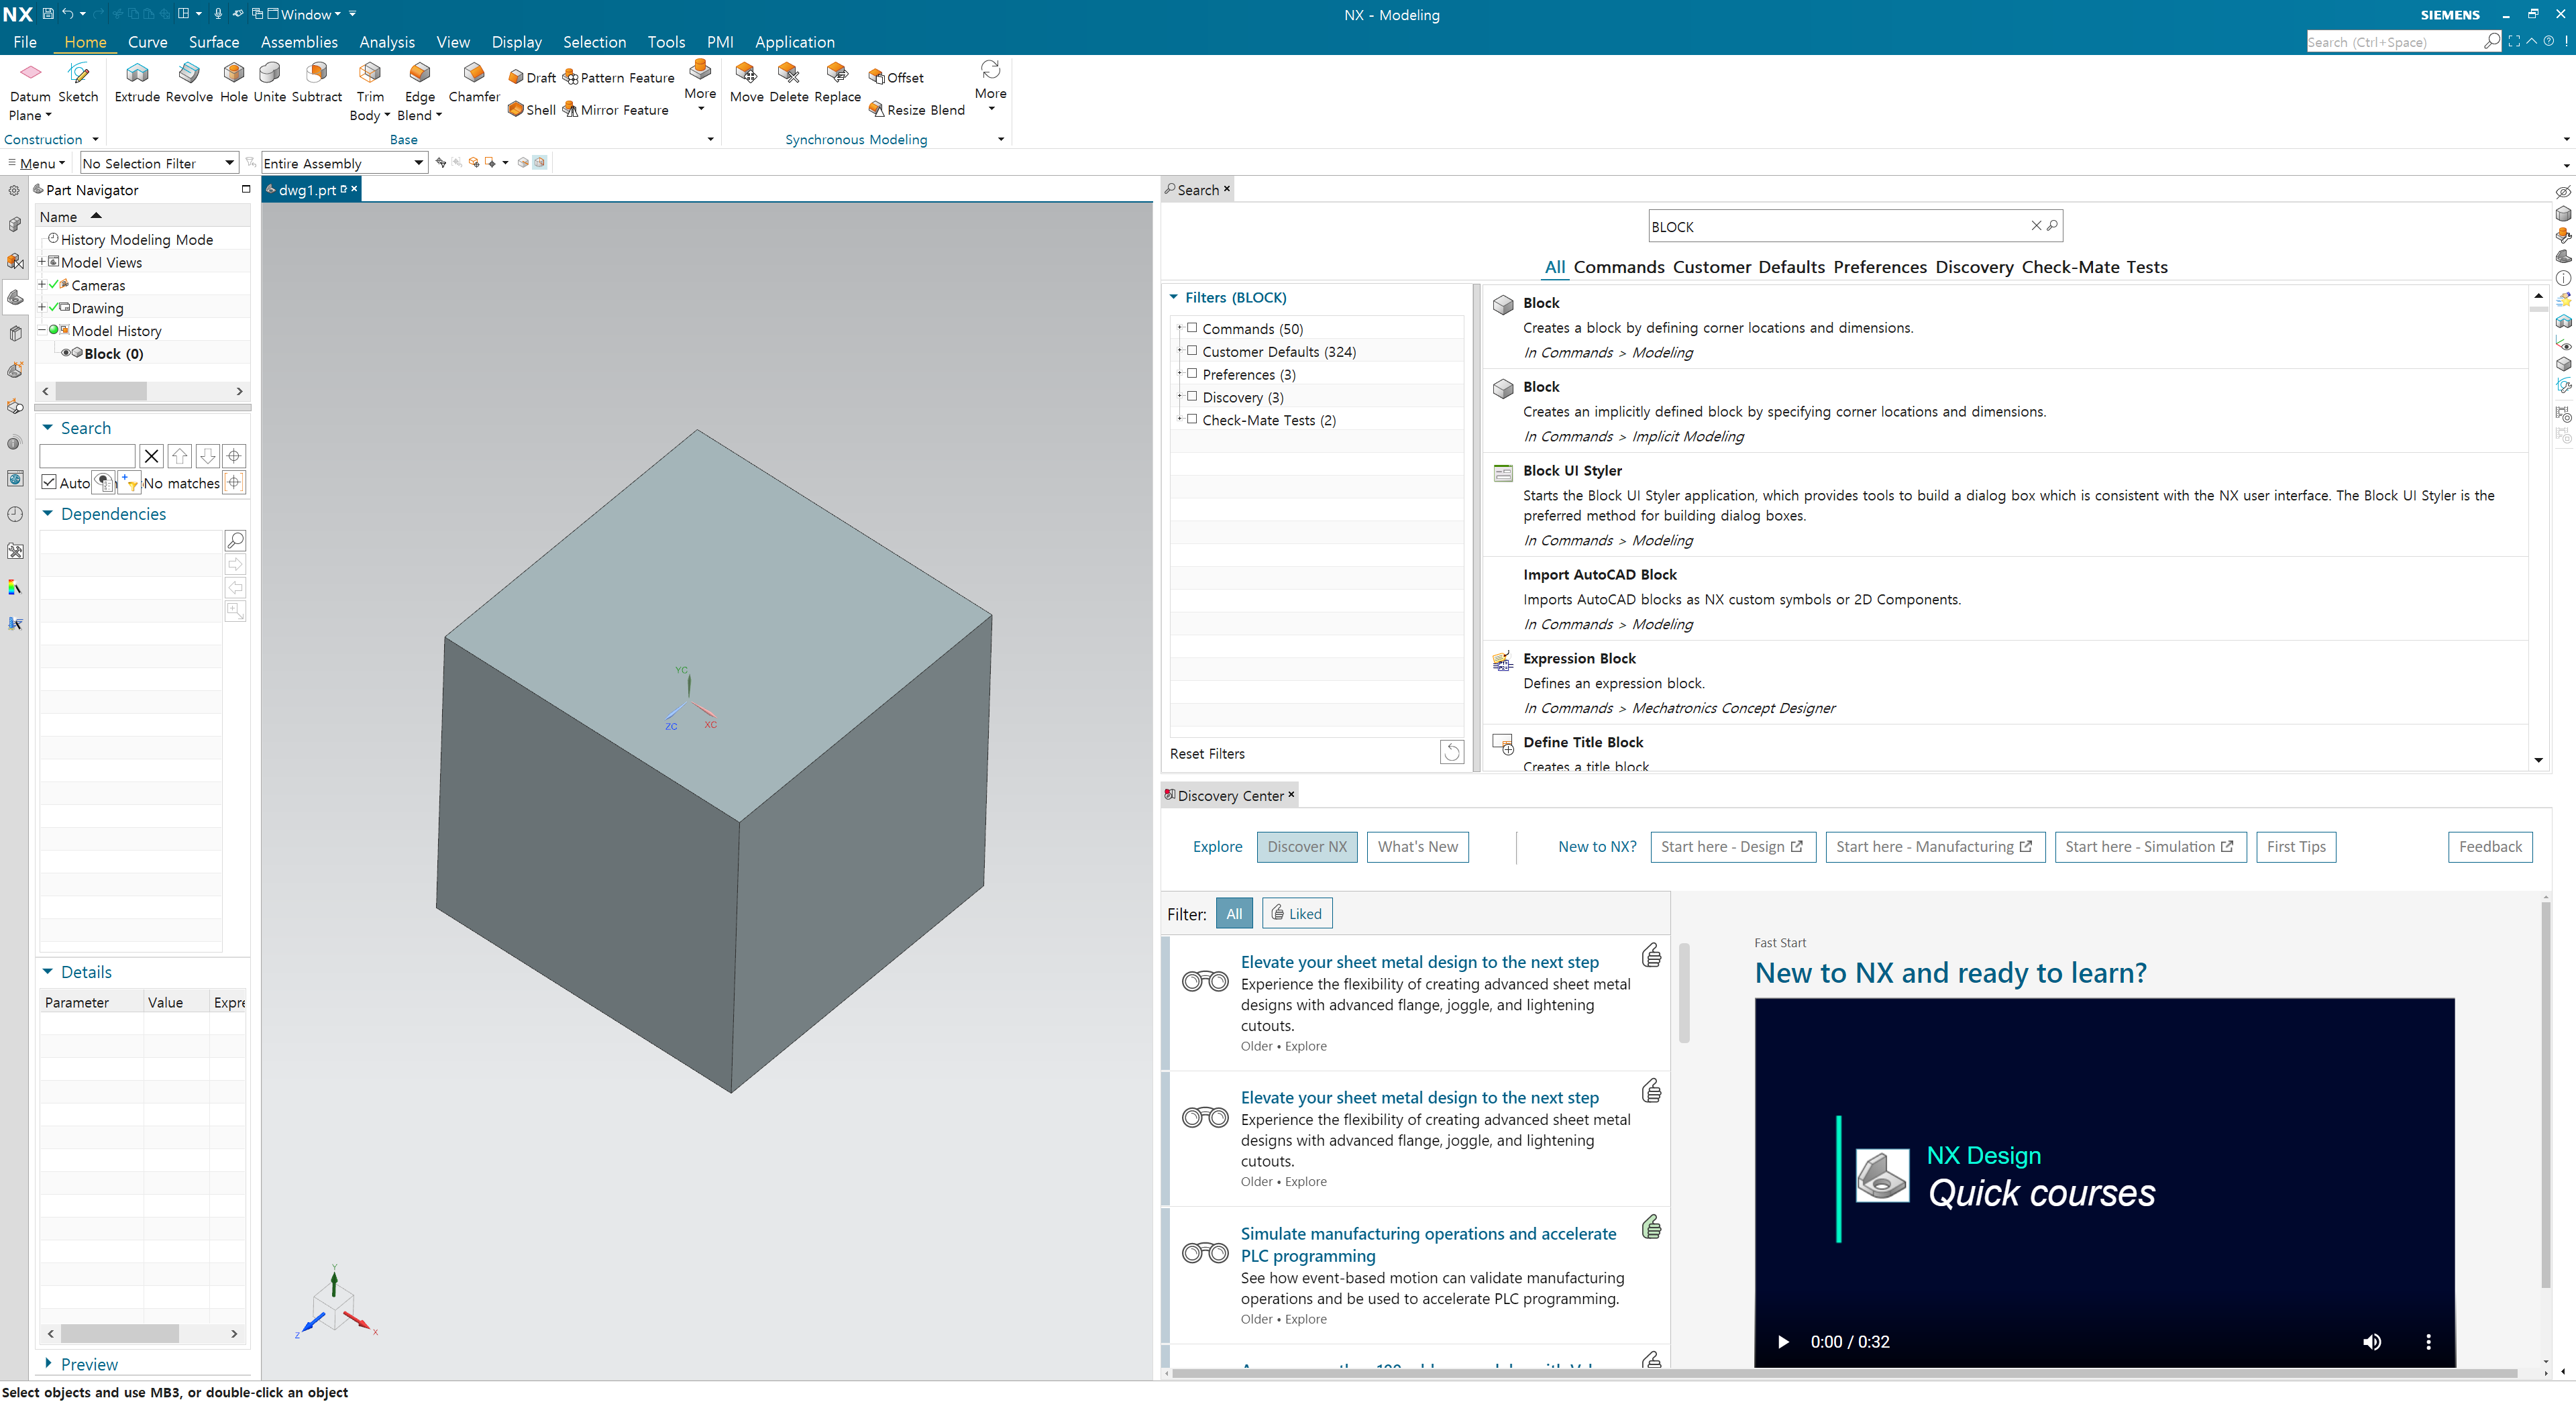Show the Commands search results tab
The image size is (2576, 1402).
click(x=1619, y=267)
